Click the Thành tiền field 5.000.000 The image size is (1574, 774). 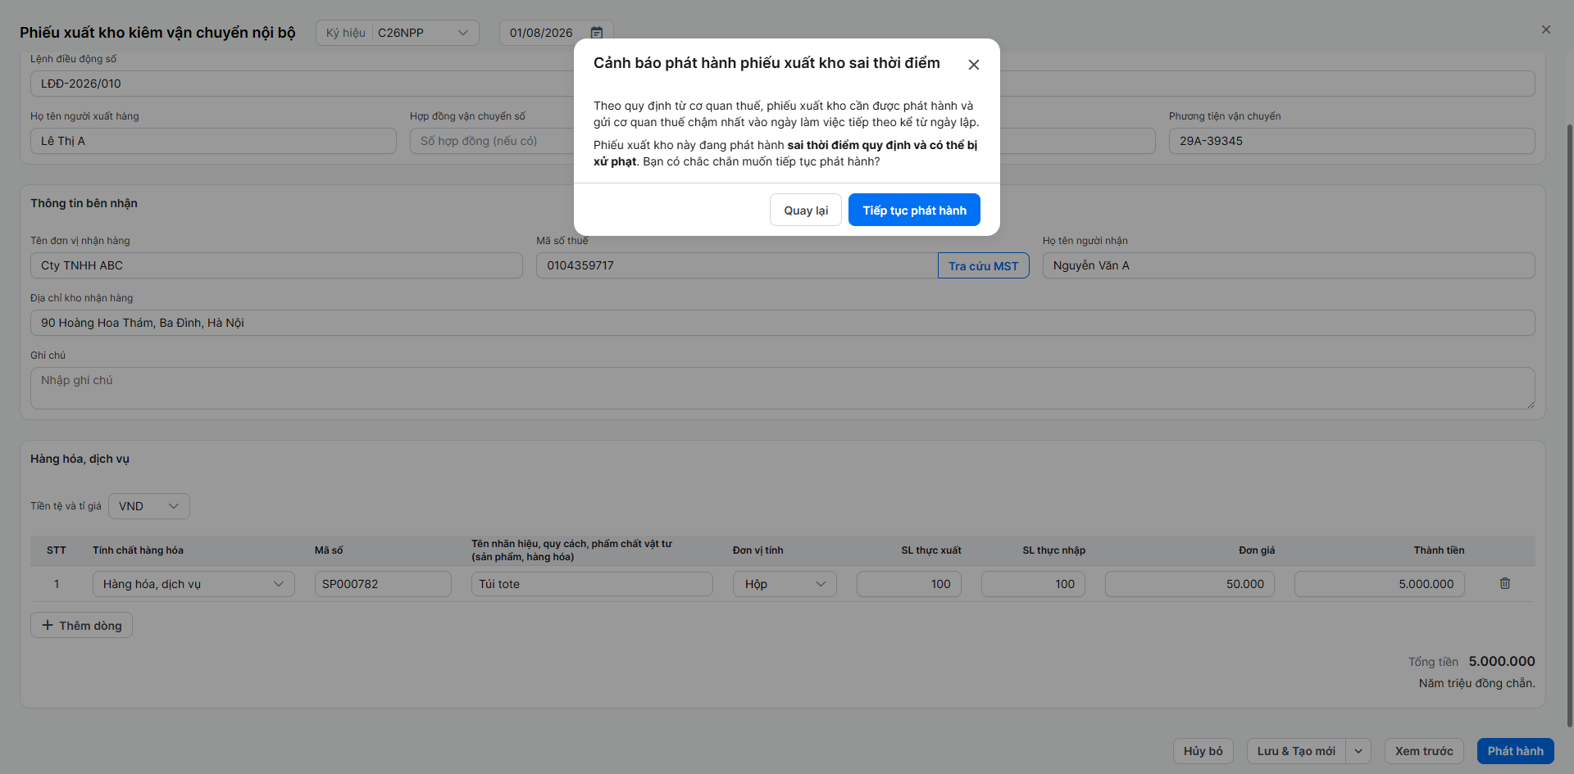1380,584
